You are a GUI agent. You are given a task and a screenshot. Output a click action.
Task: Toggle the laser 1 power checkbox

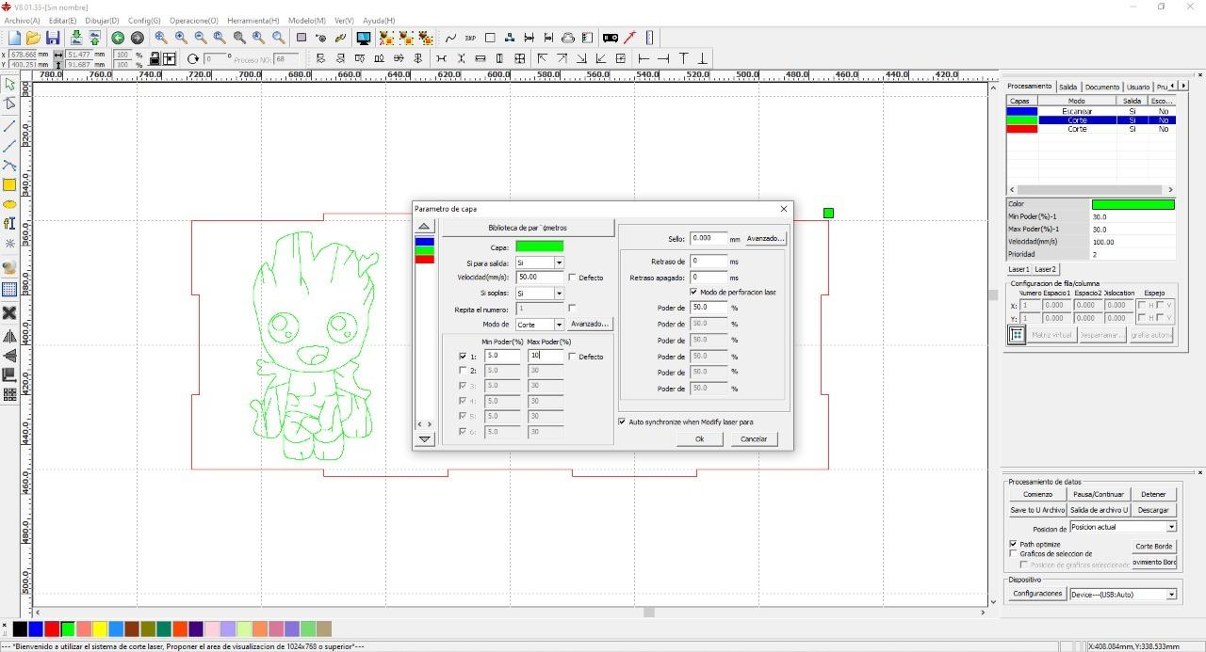pyautogui.click(x=462, y=357)
